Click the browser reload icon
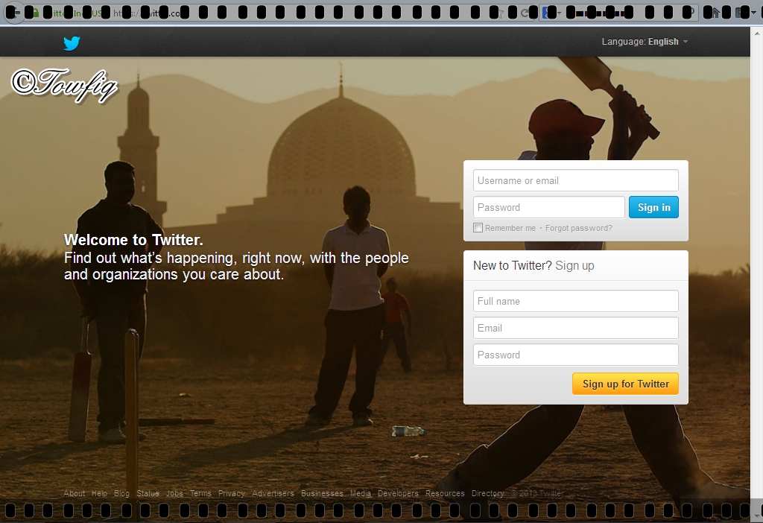763x523 pixels. [x=525, y=13]
